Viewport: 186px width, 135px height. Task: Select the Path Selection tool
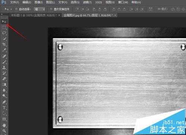4,113
